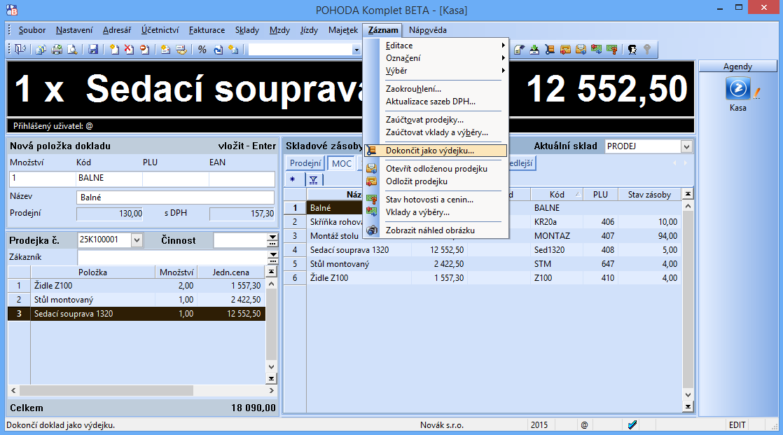This screenshot has width=783, height=435.
Task: Click the red X delete record icon
Action: [129, 50]
